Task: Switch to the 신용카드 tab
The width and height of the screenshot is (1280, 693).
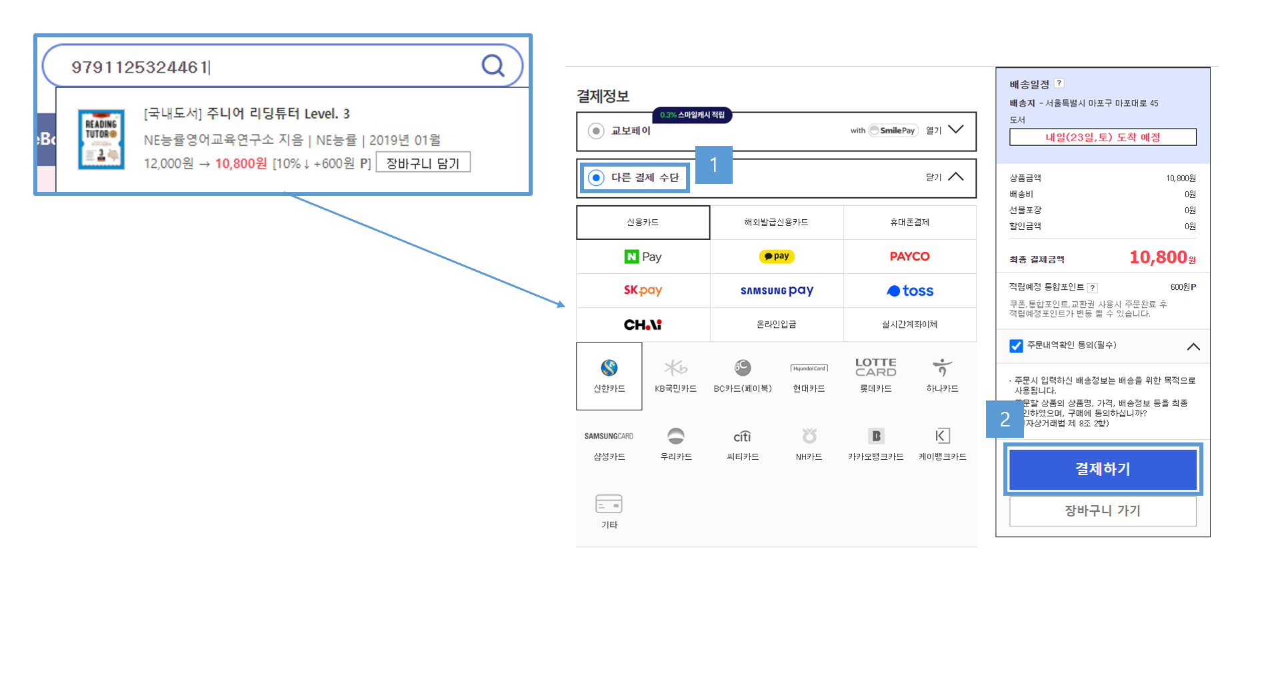Action: pyautogui.click(x=643, y=223)
